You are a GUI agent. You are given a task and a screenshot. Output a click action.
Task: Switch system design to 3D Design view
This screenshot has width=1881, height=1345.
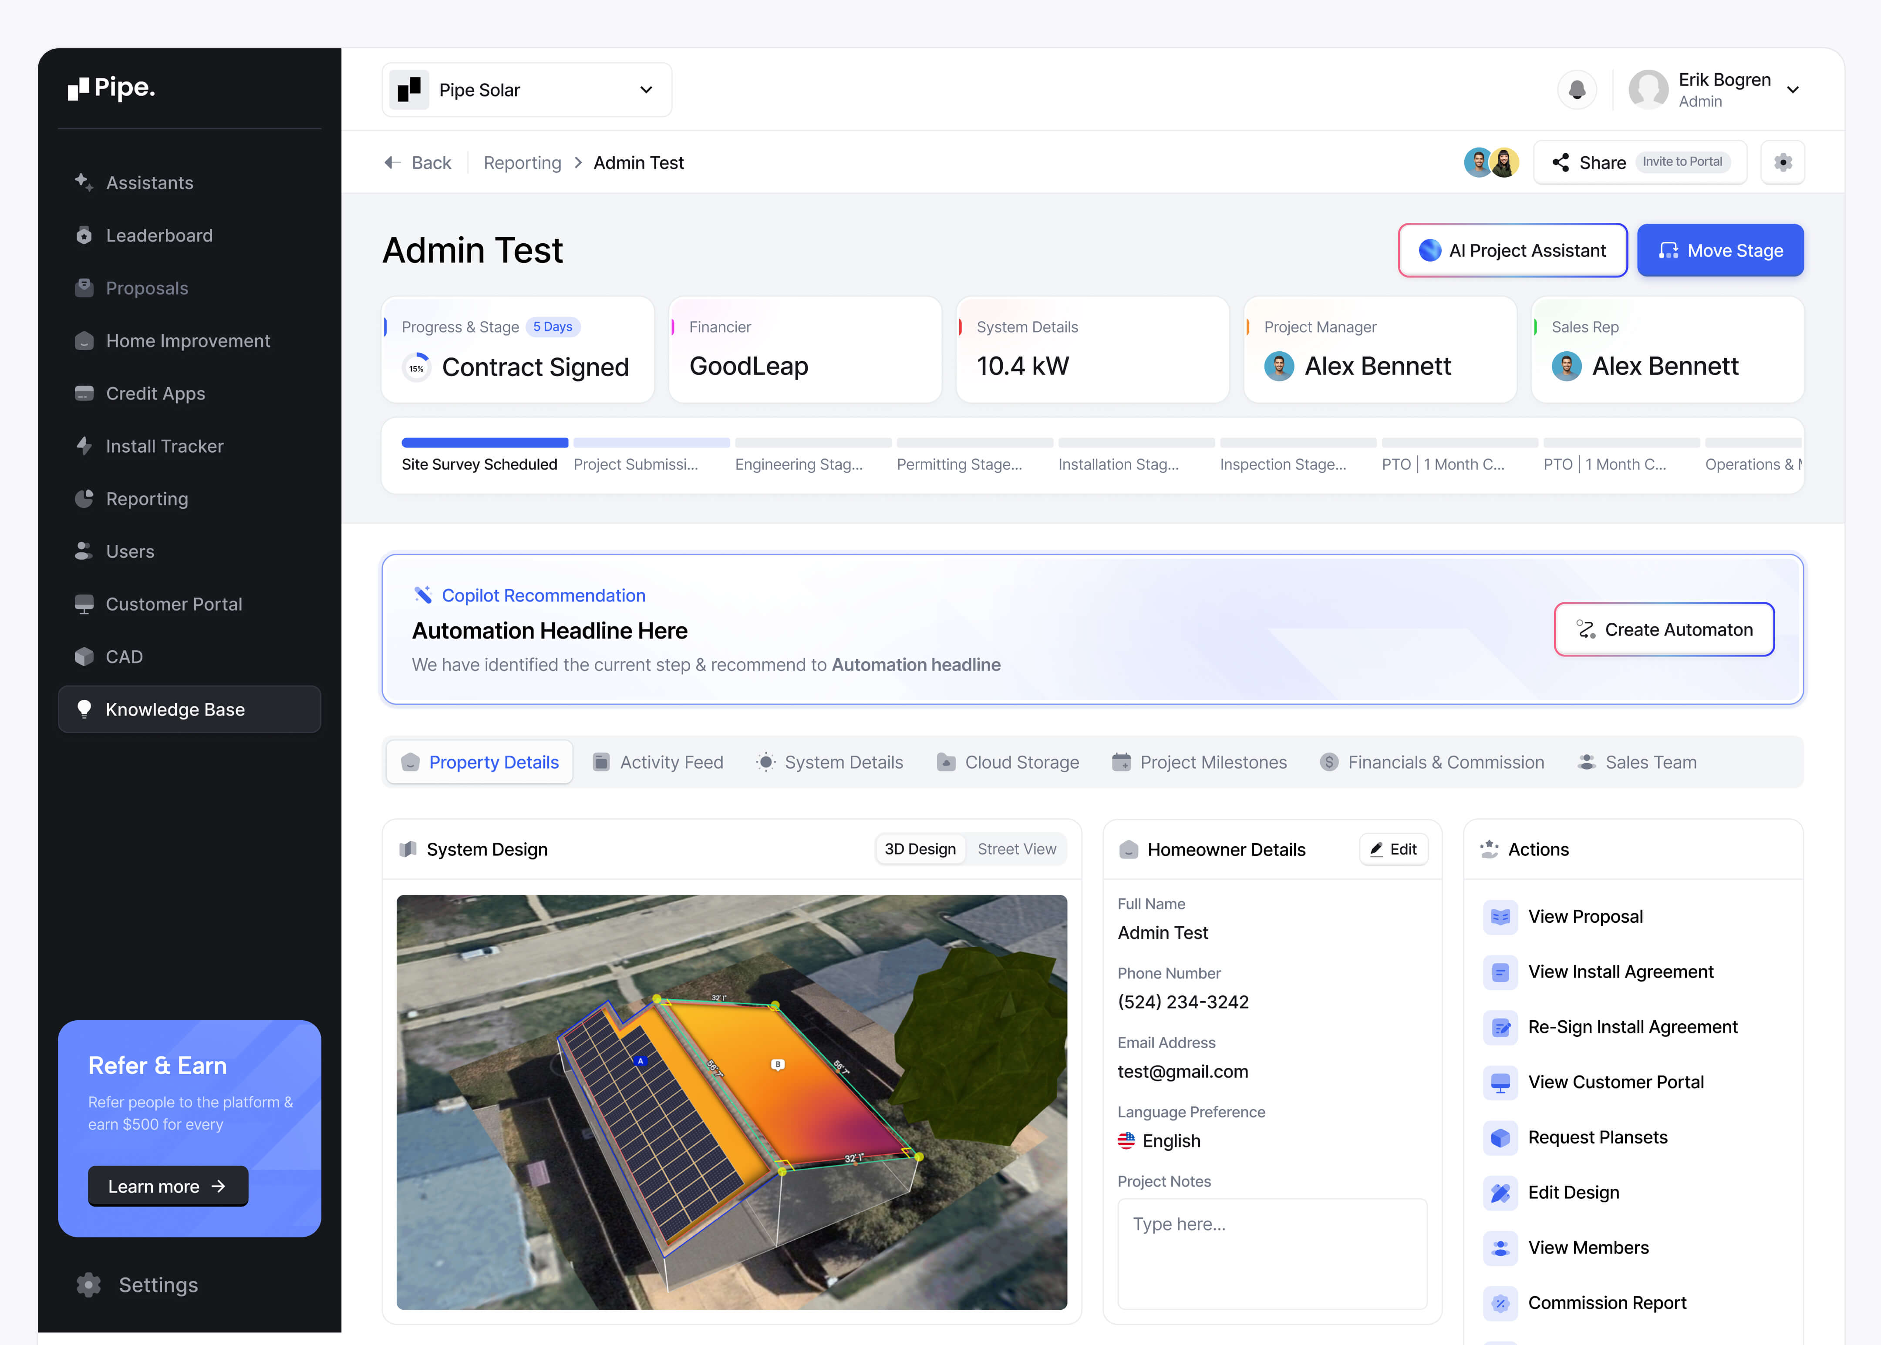click(919, 849)
